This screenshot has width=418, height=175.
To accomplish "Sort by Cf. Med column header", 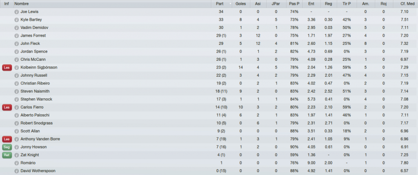I will (405, 4).
